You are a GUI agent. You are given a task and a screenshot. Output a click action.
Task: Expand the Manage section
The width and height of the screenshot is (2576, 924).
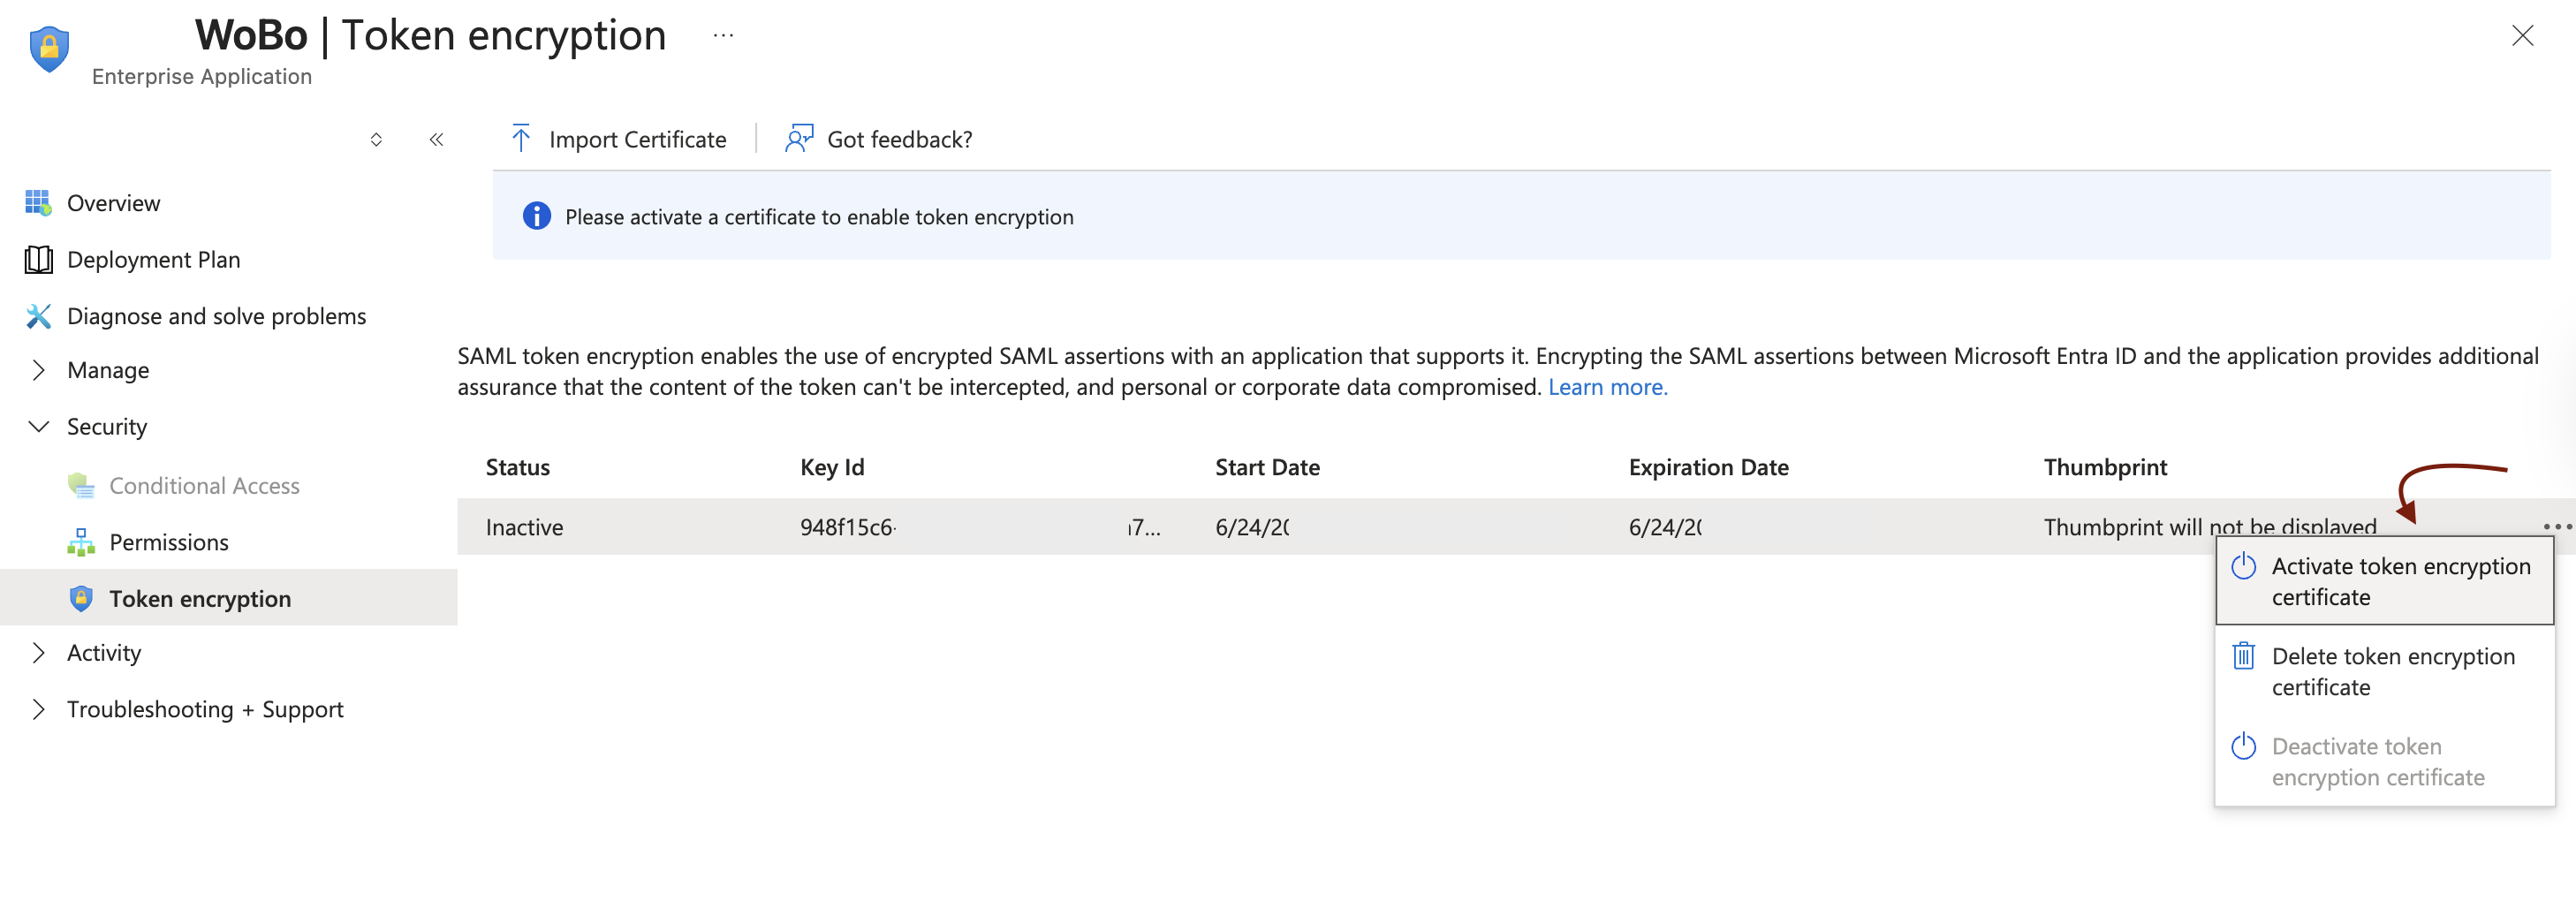coord(38,370)
